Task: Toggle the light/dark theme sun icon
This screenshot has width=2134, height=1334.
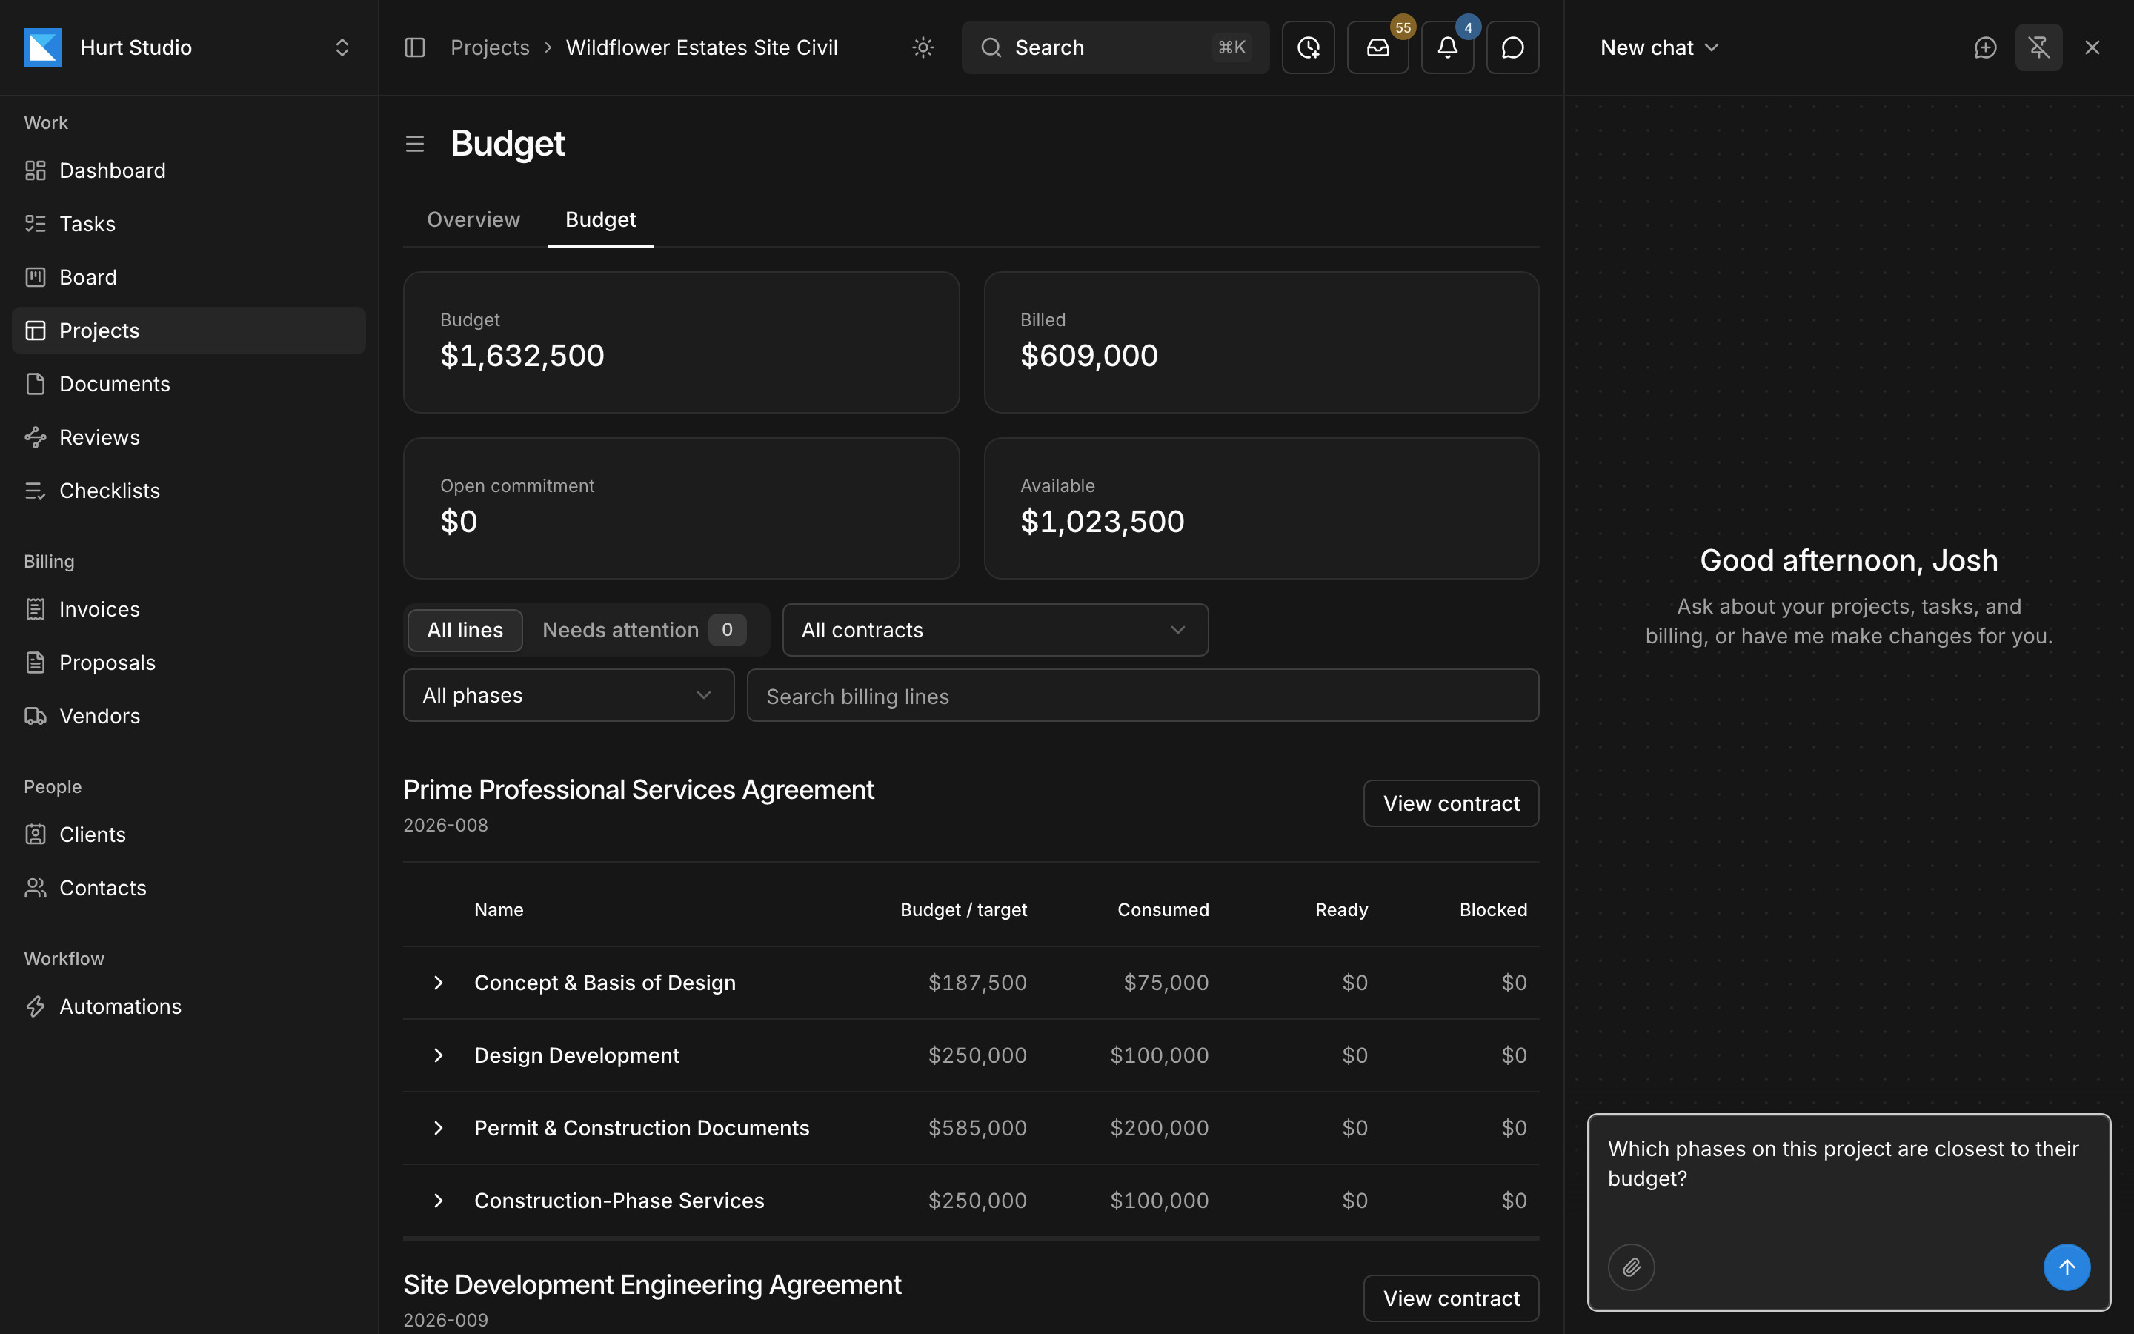Action: 923,47
